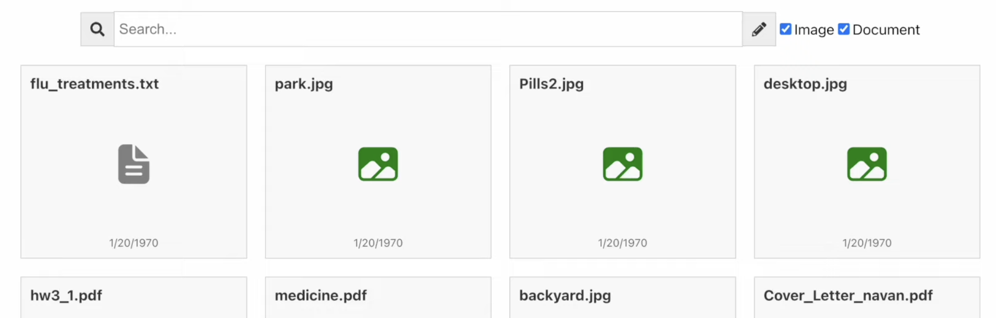Click the park.jpg image icon
Viewport: 996px width, 318px height.
coord(378,164)
